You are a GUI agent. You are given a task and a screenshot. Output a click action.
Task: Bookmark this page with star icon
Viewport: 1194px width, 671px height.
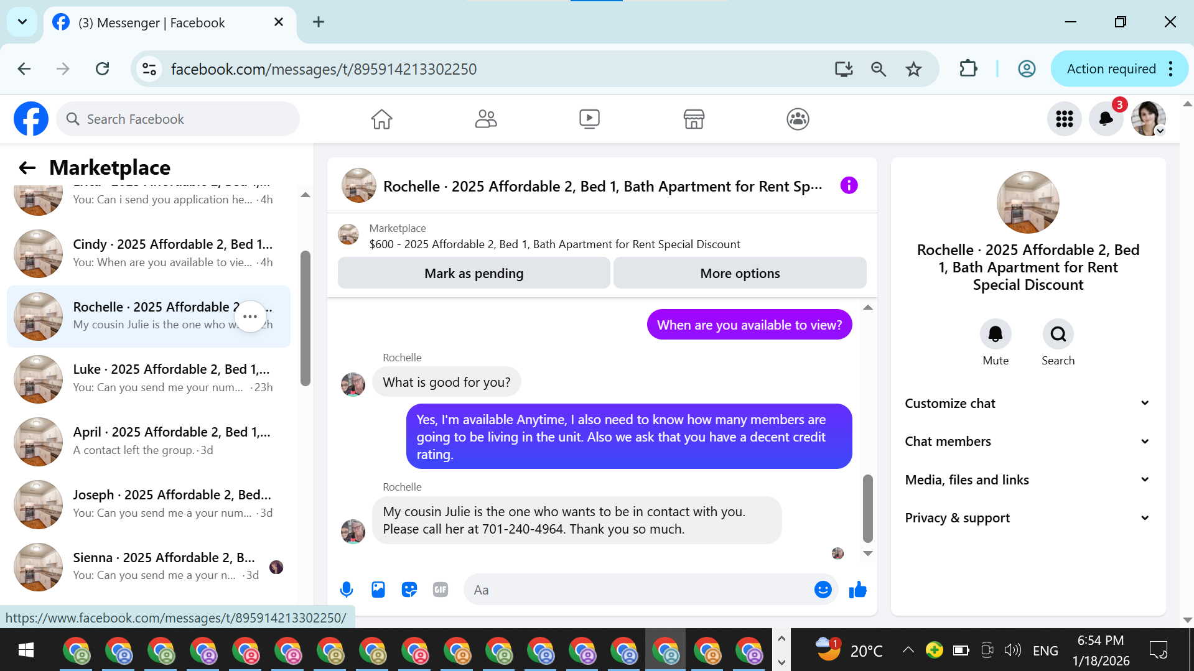click(x=913, y=69)
